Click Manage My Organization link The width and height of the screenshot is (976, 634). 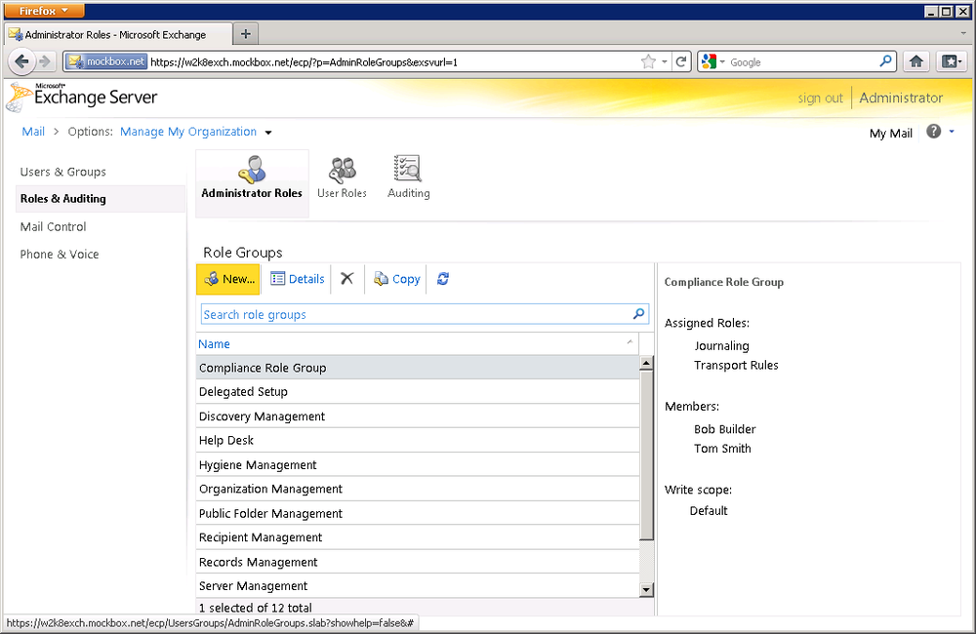click(x=188, y=132)
